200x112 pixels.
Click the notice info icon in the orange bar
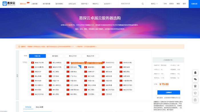19,47
